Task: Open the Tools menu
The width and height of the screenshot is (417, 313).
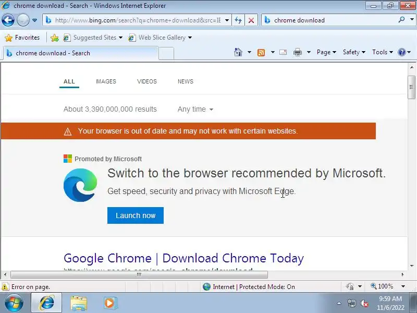Action: point(383,52)
